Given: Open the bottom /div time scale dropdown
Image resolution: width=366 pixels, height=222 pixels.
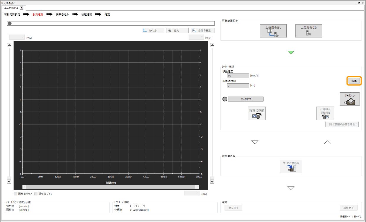Looking at the screenshot, I should pos(192,193).
